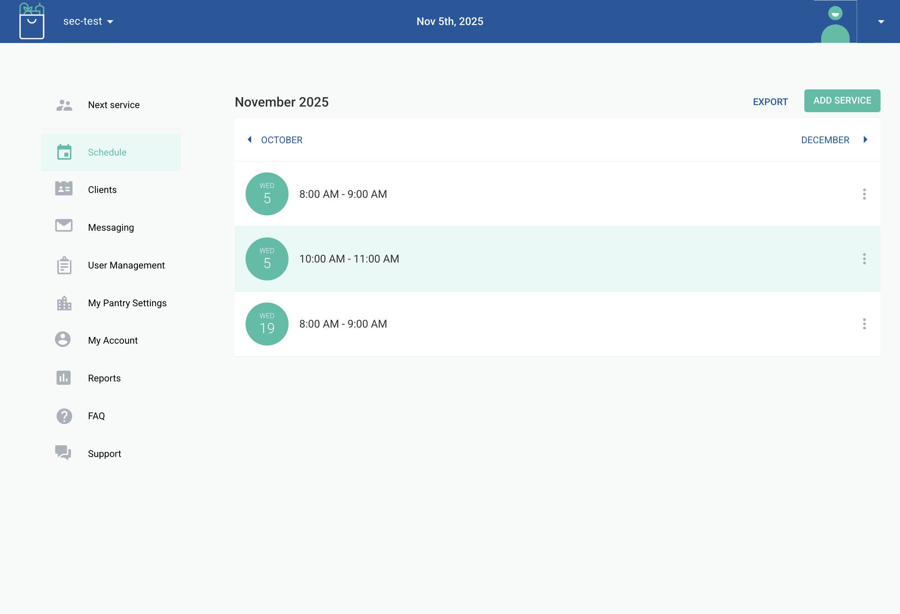Screen dimensions: 900x614
Task: Open options menu for 10:00 AM - 11:00 AM service
Action: point(864,259)
